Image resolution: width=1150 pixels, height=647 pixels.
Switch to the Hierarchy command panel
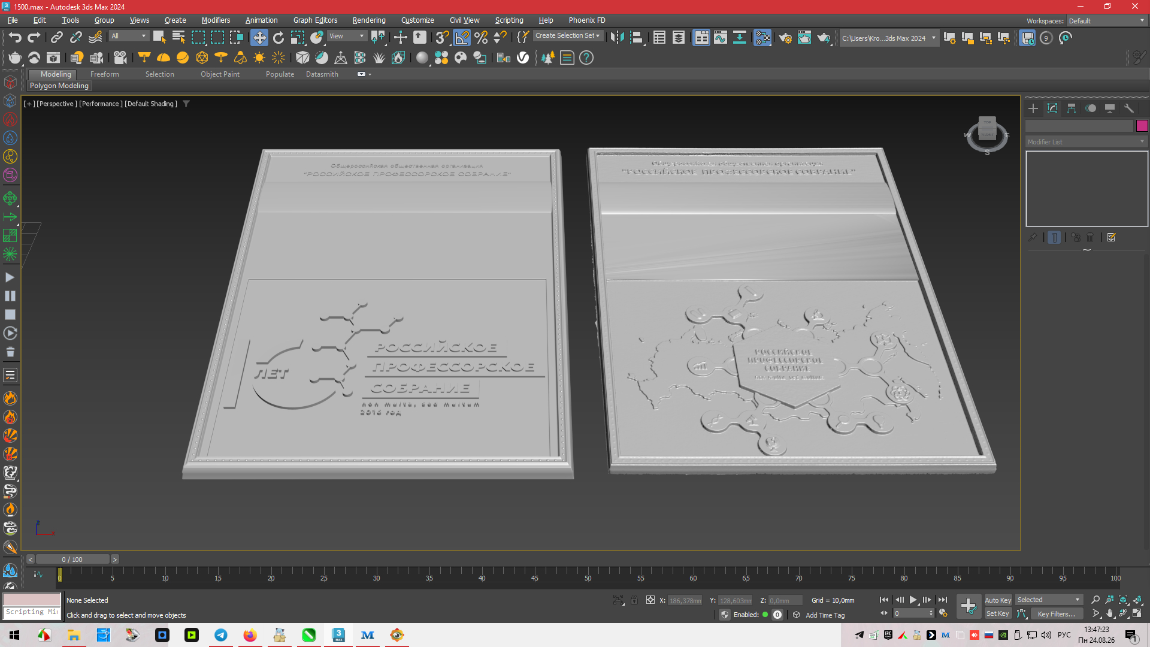point(1072,108)
